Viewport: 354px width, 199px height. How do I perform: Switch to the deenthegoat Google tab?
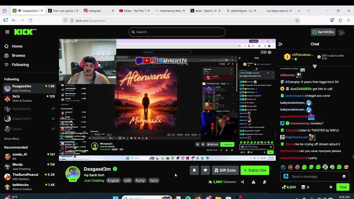click(241, 11)
